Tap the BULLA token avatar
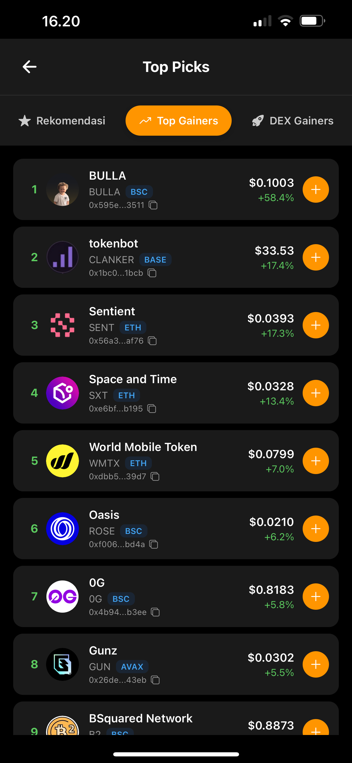Image resolution: width=352 pixels, height=763 pixels. coord(62,190)
